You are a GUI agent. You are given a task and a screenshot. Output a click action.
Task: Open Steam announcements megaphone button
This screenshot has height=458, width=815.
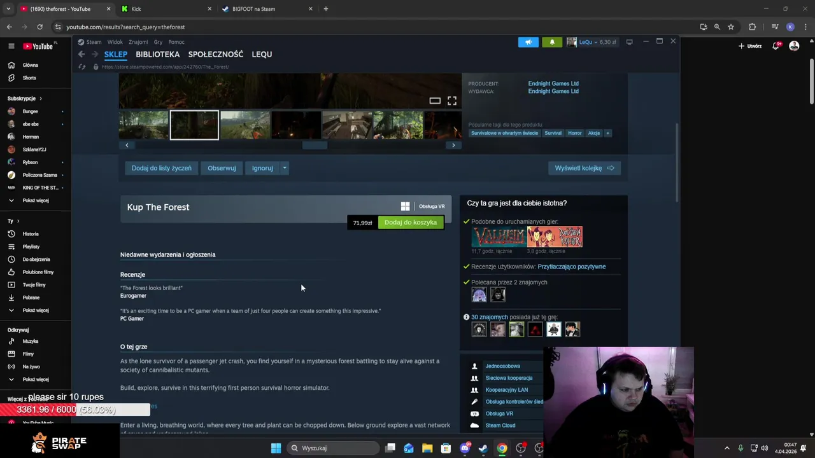click(528, 42)
